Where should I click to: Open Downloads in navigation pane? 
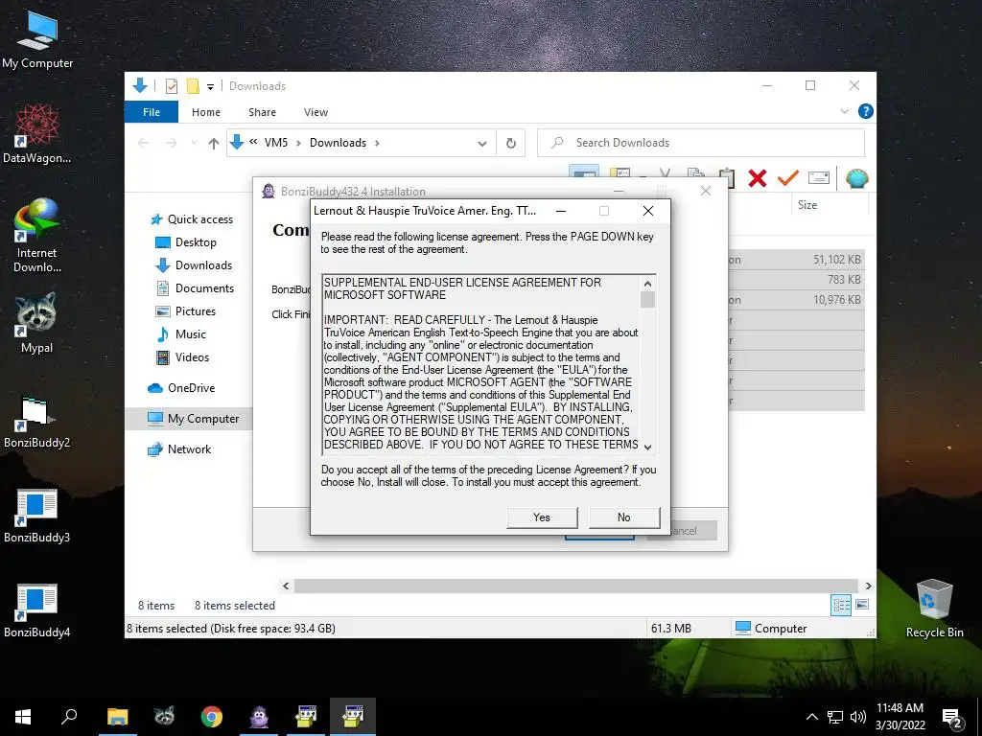194,265
